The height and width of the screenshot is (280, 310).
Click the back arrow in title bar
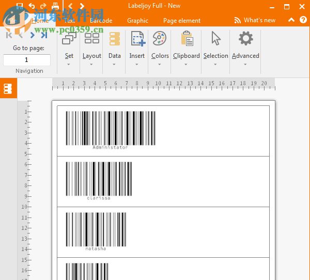(70, 6)
